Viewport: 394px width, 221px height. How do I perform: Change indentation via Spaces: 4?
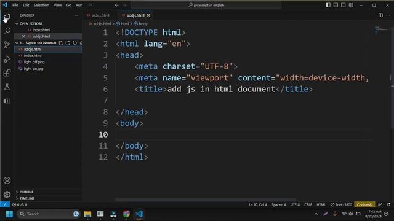pos(278,204)
